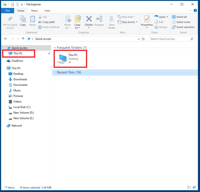Open the recent locations dropdown arrow
This screenshot has width=200, height=192.
pyautogui.click(x=18, y=39)
